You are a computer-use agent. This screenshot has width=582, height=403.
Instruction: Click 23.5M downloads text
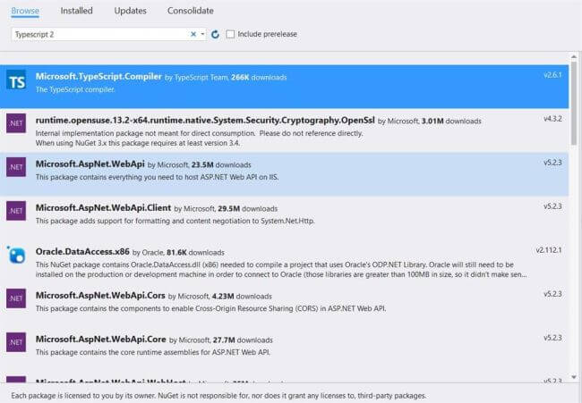[221, 164]
